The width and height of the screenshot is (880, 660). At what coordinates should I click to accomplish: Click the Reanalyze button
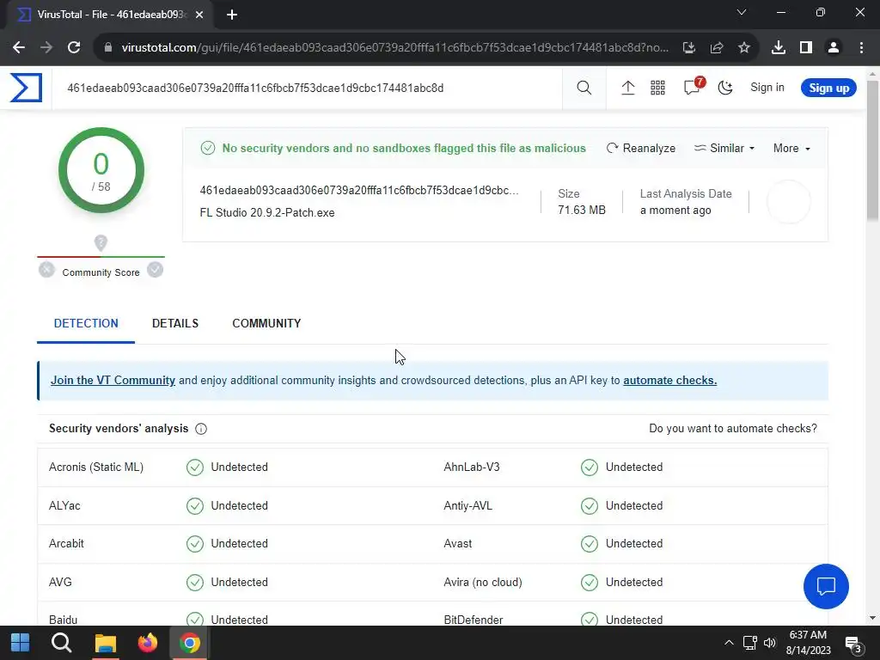(641, 148)
